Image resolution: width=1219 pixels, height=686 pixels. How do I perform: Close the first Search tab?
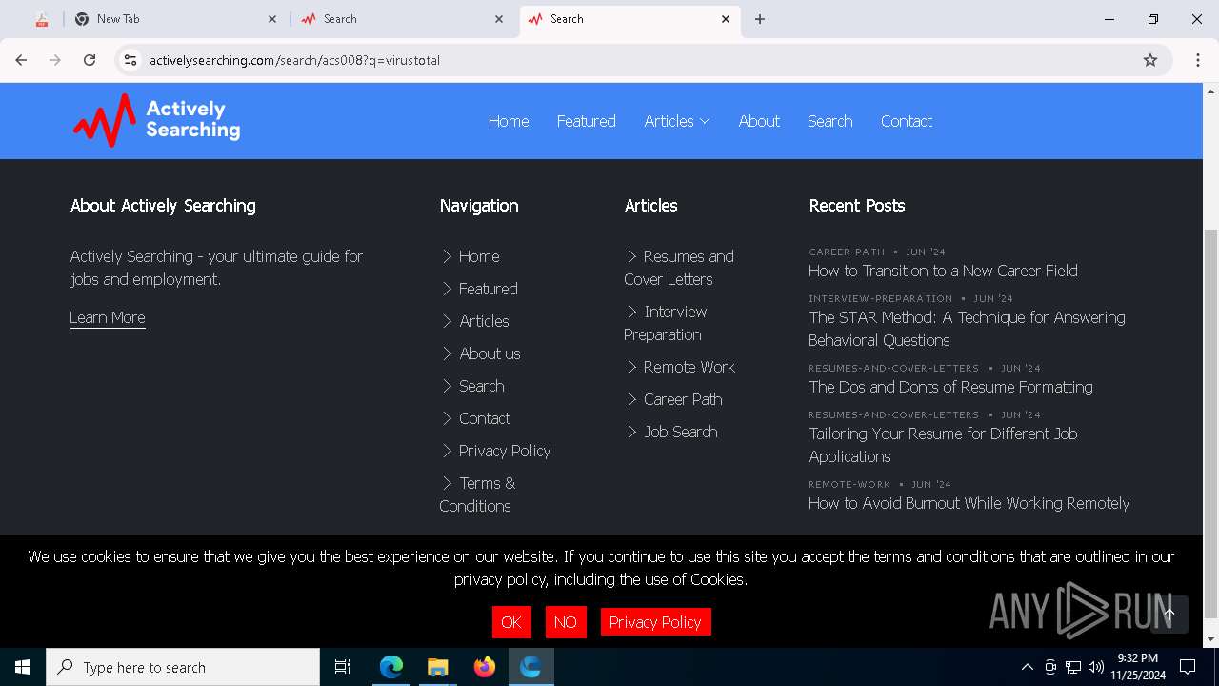tap(499, 19)
